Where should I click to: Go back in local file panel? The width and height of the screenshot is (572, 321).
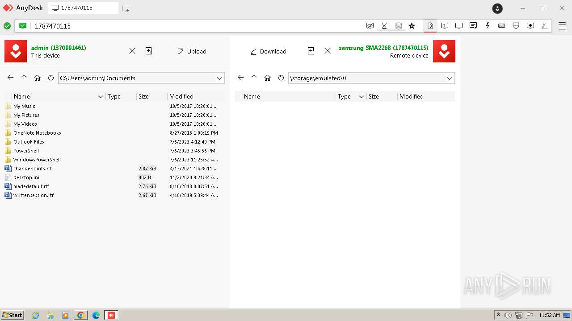pyautogui.click(x=10, y=78)
